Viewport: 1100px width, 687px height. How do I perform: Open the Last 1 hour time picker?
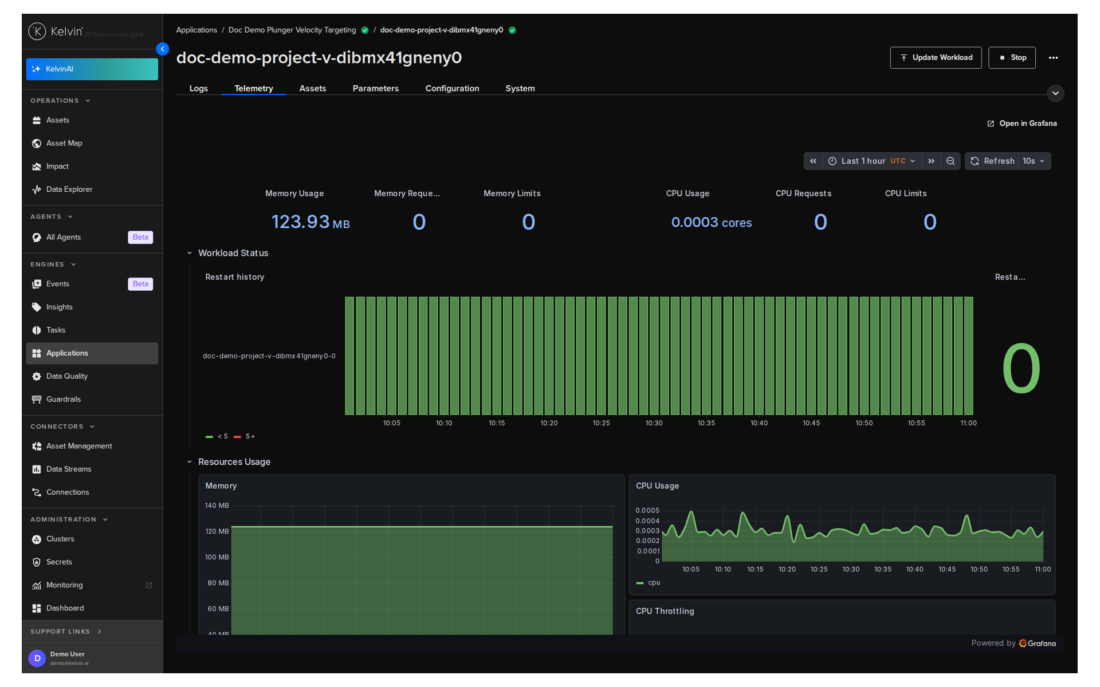872,161
